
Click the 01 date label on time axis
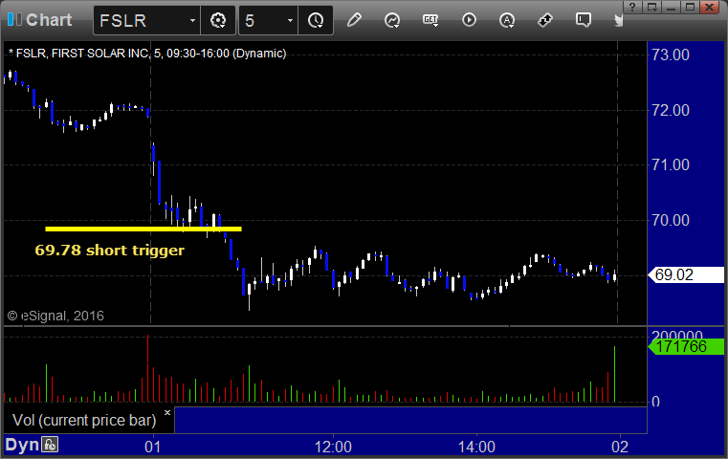153,447
